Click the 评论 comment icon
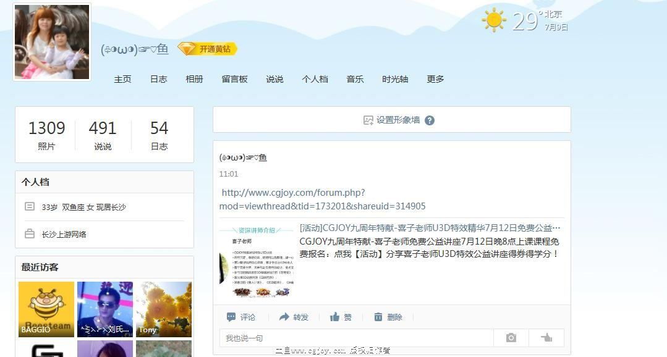This screenshot has height=357, width=667. pyautogui.click(x=231, y=317)
